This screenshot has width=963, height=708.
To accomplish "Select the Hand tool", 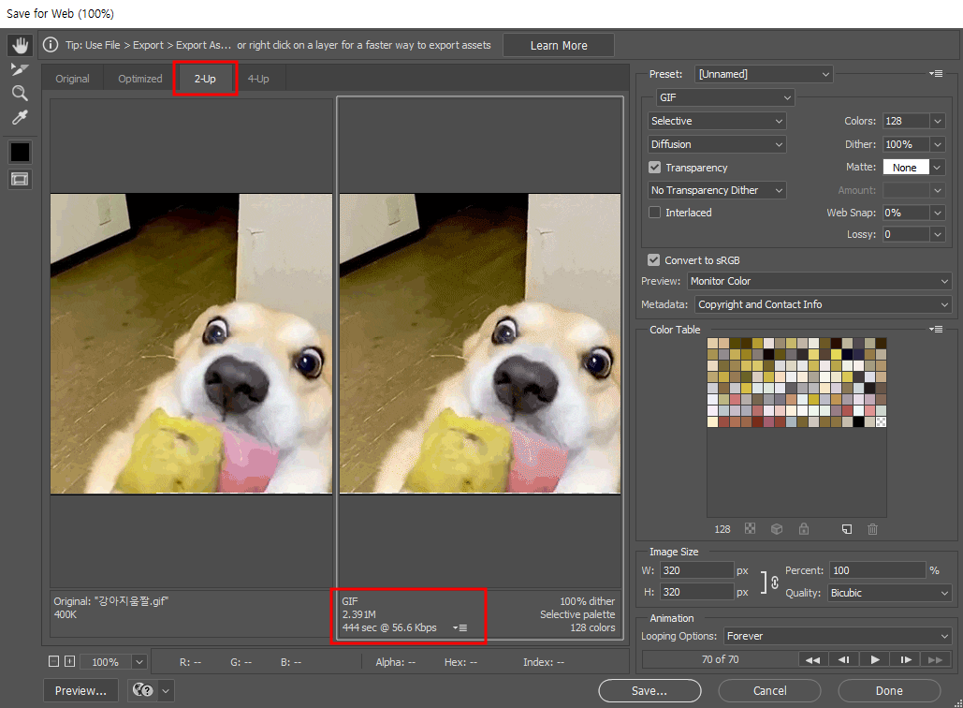I will pos(21,45).
